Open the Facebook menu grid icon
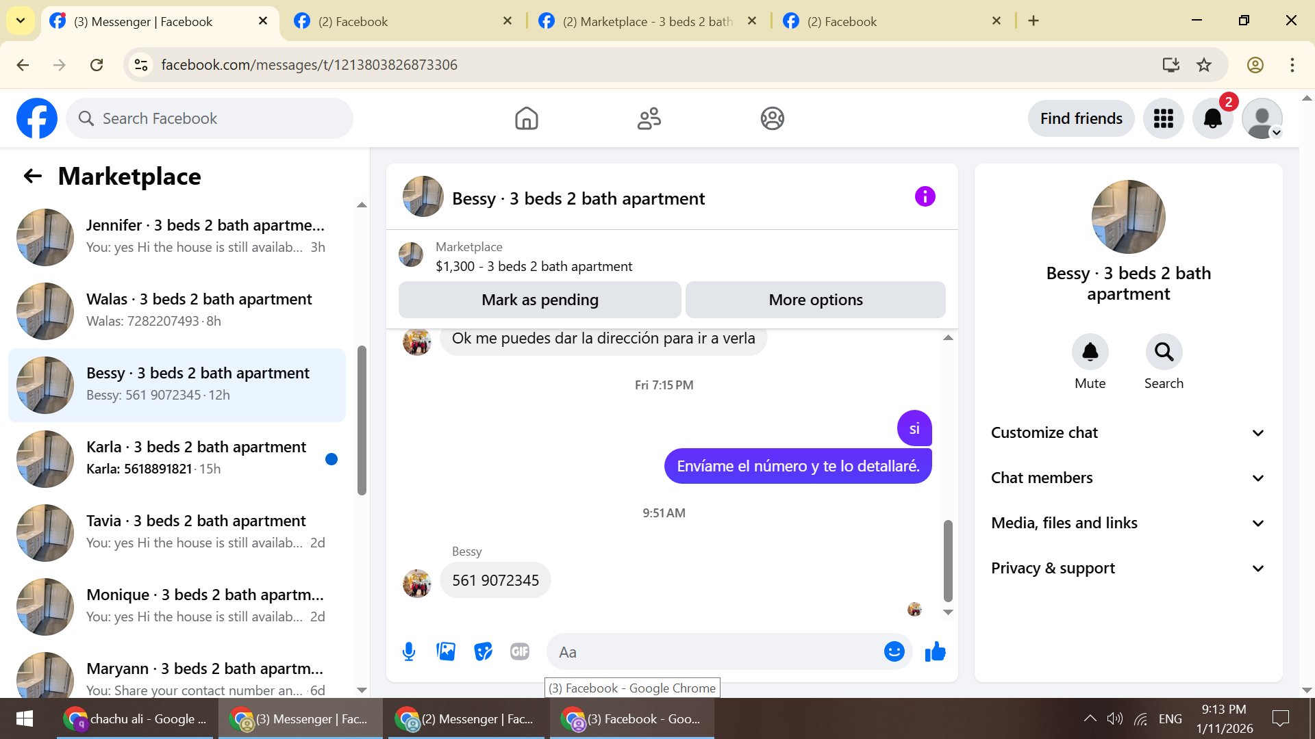1315x739 pixels. click(x=1163, y=118)
